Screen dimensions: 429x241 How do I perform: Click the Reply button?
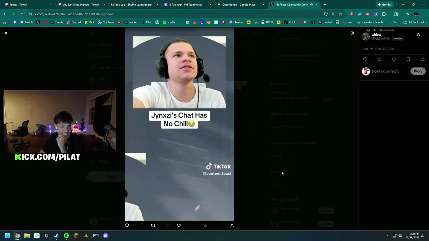418,71
